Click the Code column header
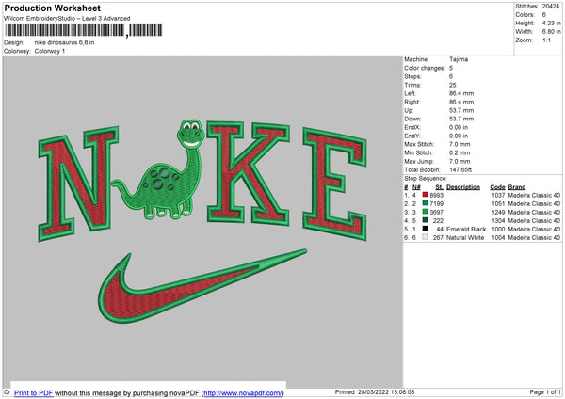This screenshot has width=565, height=399. click(497, 187)
